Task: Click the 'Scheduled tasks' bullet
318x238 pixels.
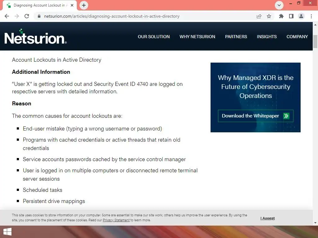Action: pos(43,190)
